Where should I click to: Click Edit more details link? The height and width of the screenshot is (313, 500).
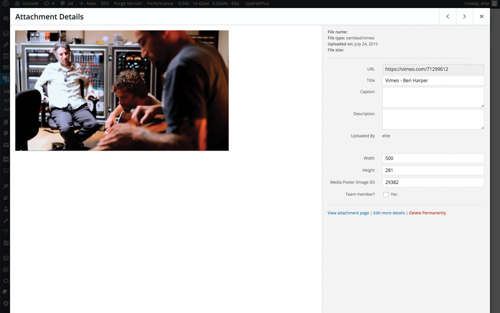pyautogui.click(x=389, y=213)
